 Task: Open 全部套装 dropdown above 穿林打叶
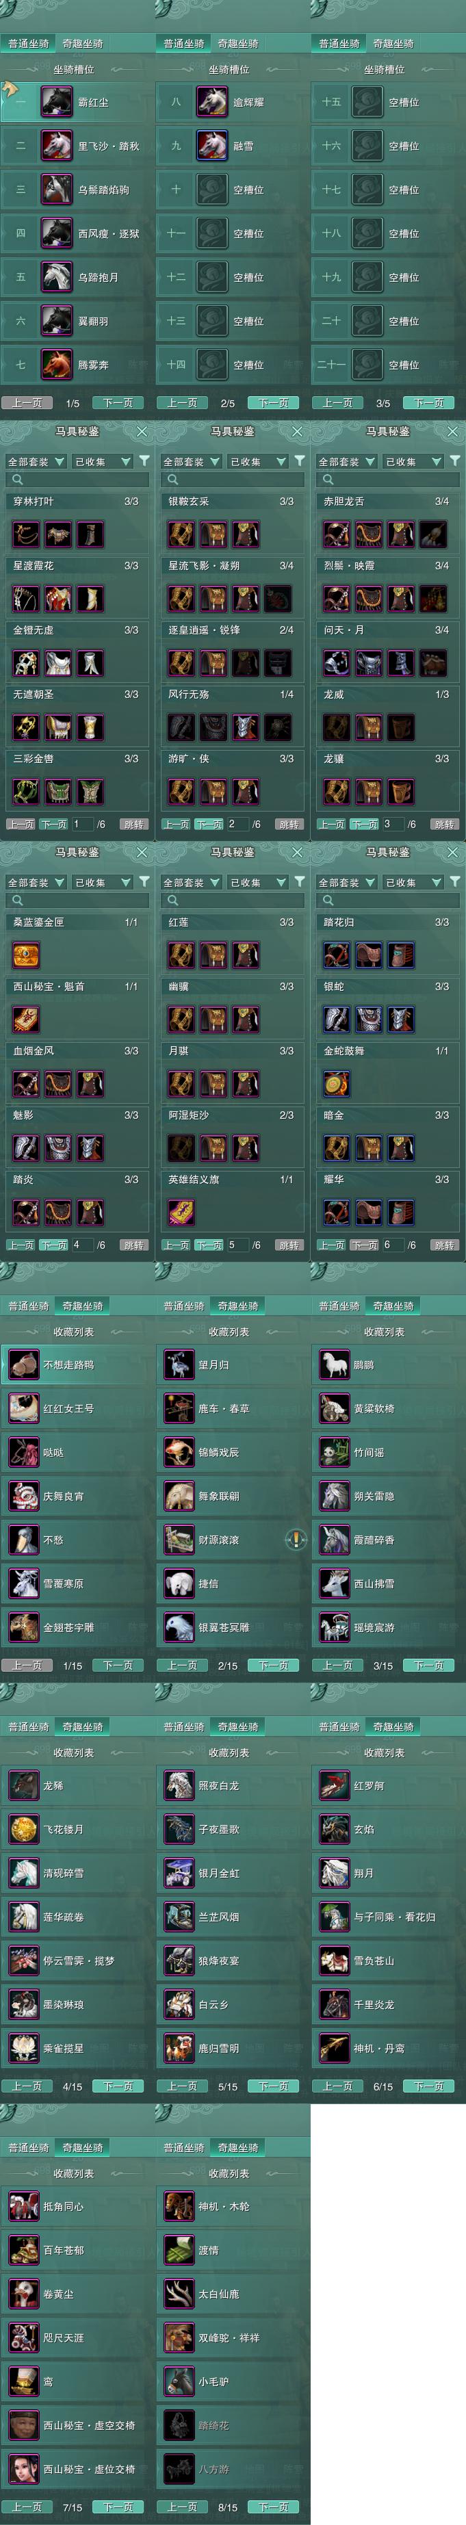(36, 462)
